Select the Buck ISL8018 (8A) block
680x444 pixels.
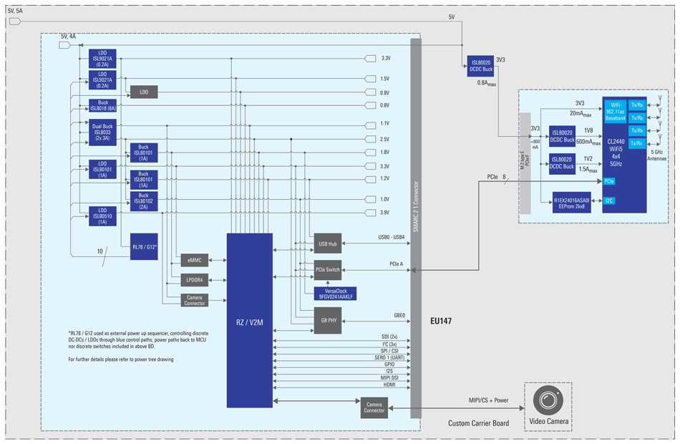[103, 105]
